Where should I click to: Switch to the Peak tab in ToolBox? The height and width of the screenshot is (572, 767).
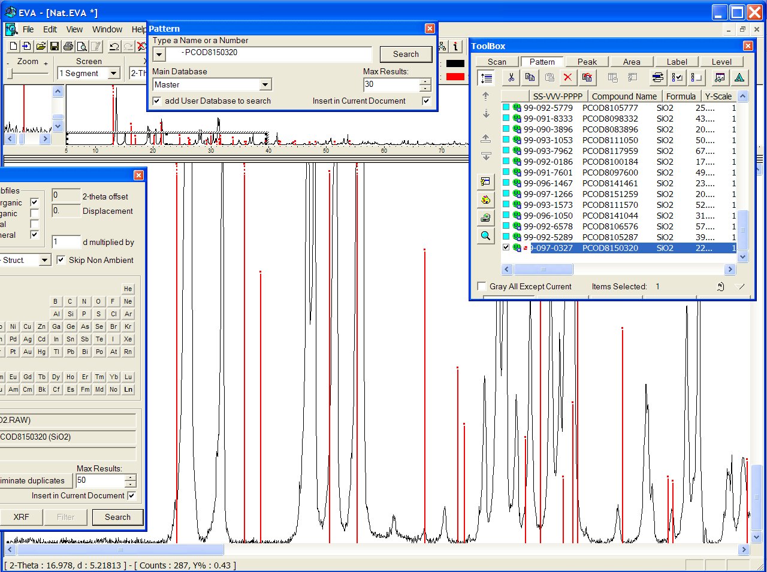click(x=587, y=62)
